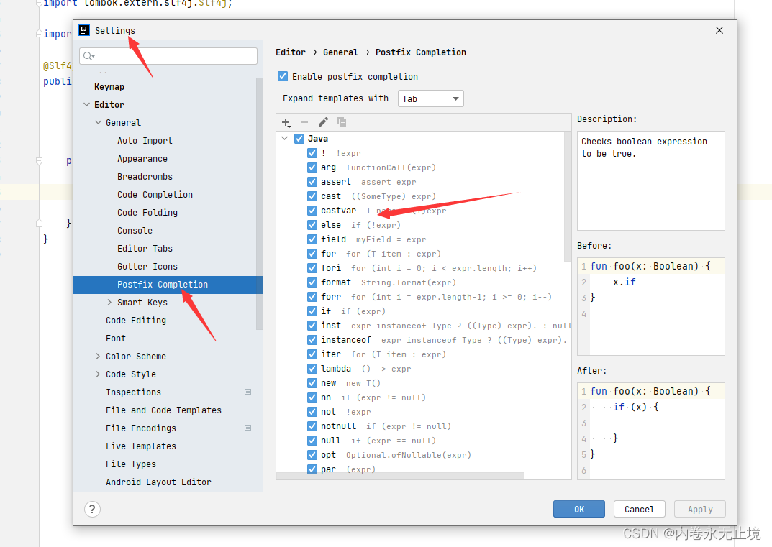Open the Expand templates with Tab dropdown
Screen dimensions: 772x547
point(431,99)
